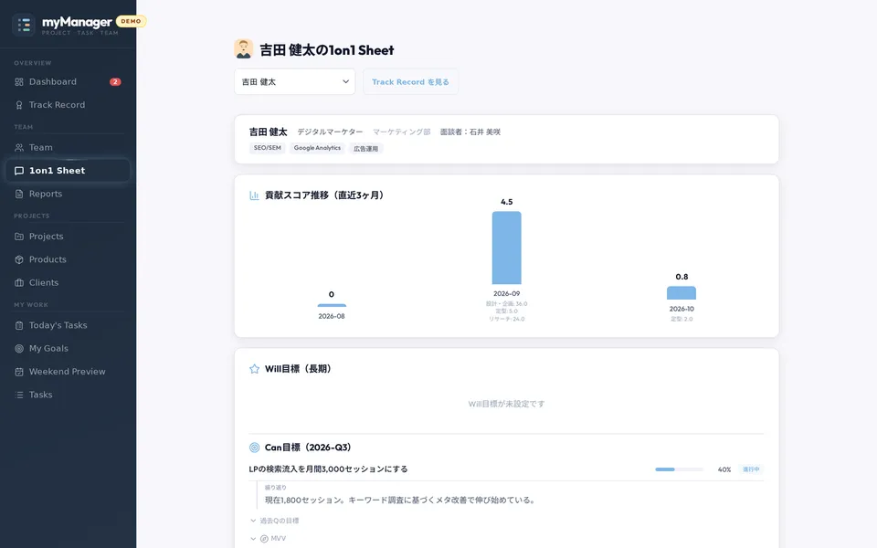Screen dimensions: 877x548
Task: Click the text Will目標が未設定です
Action: (506, 404)
